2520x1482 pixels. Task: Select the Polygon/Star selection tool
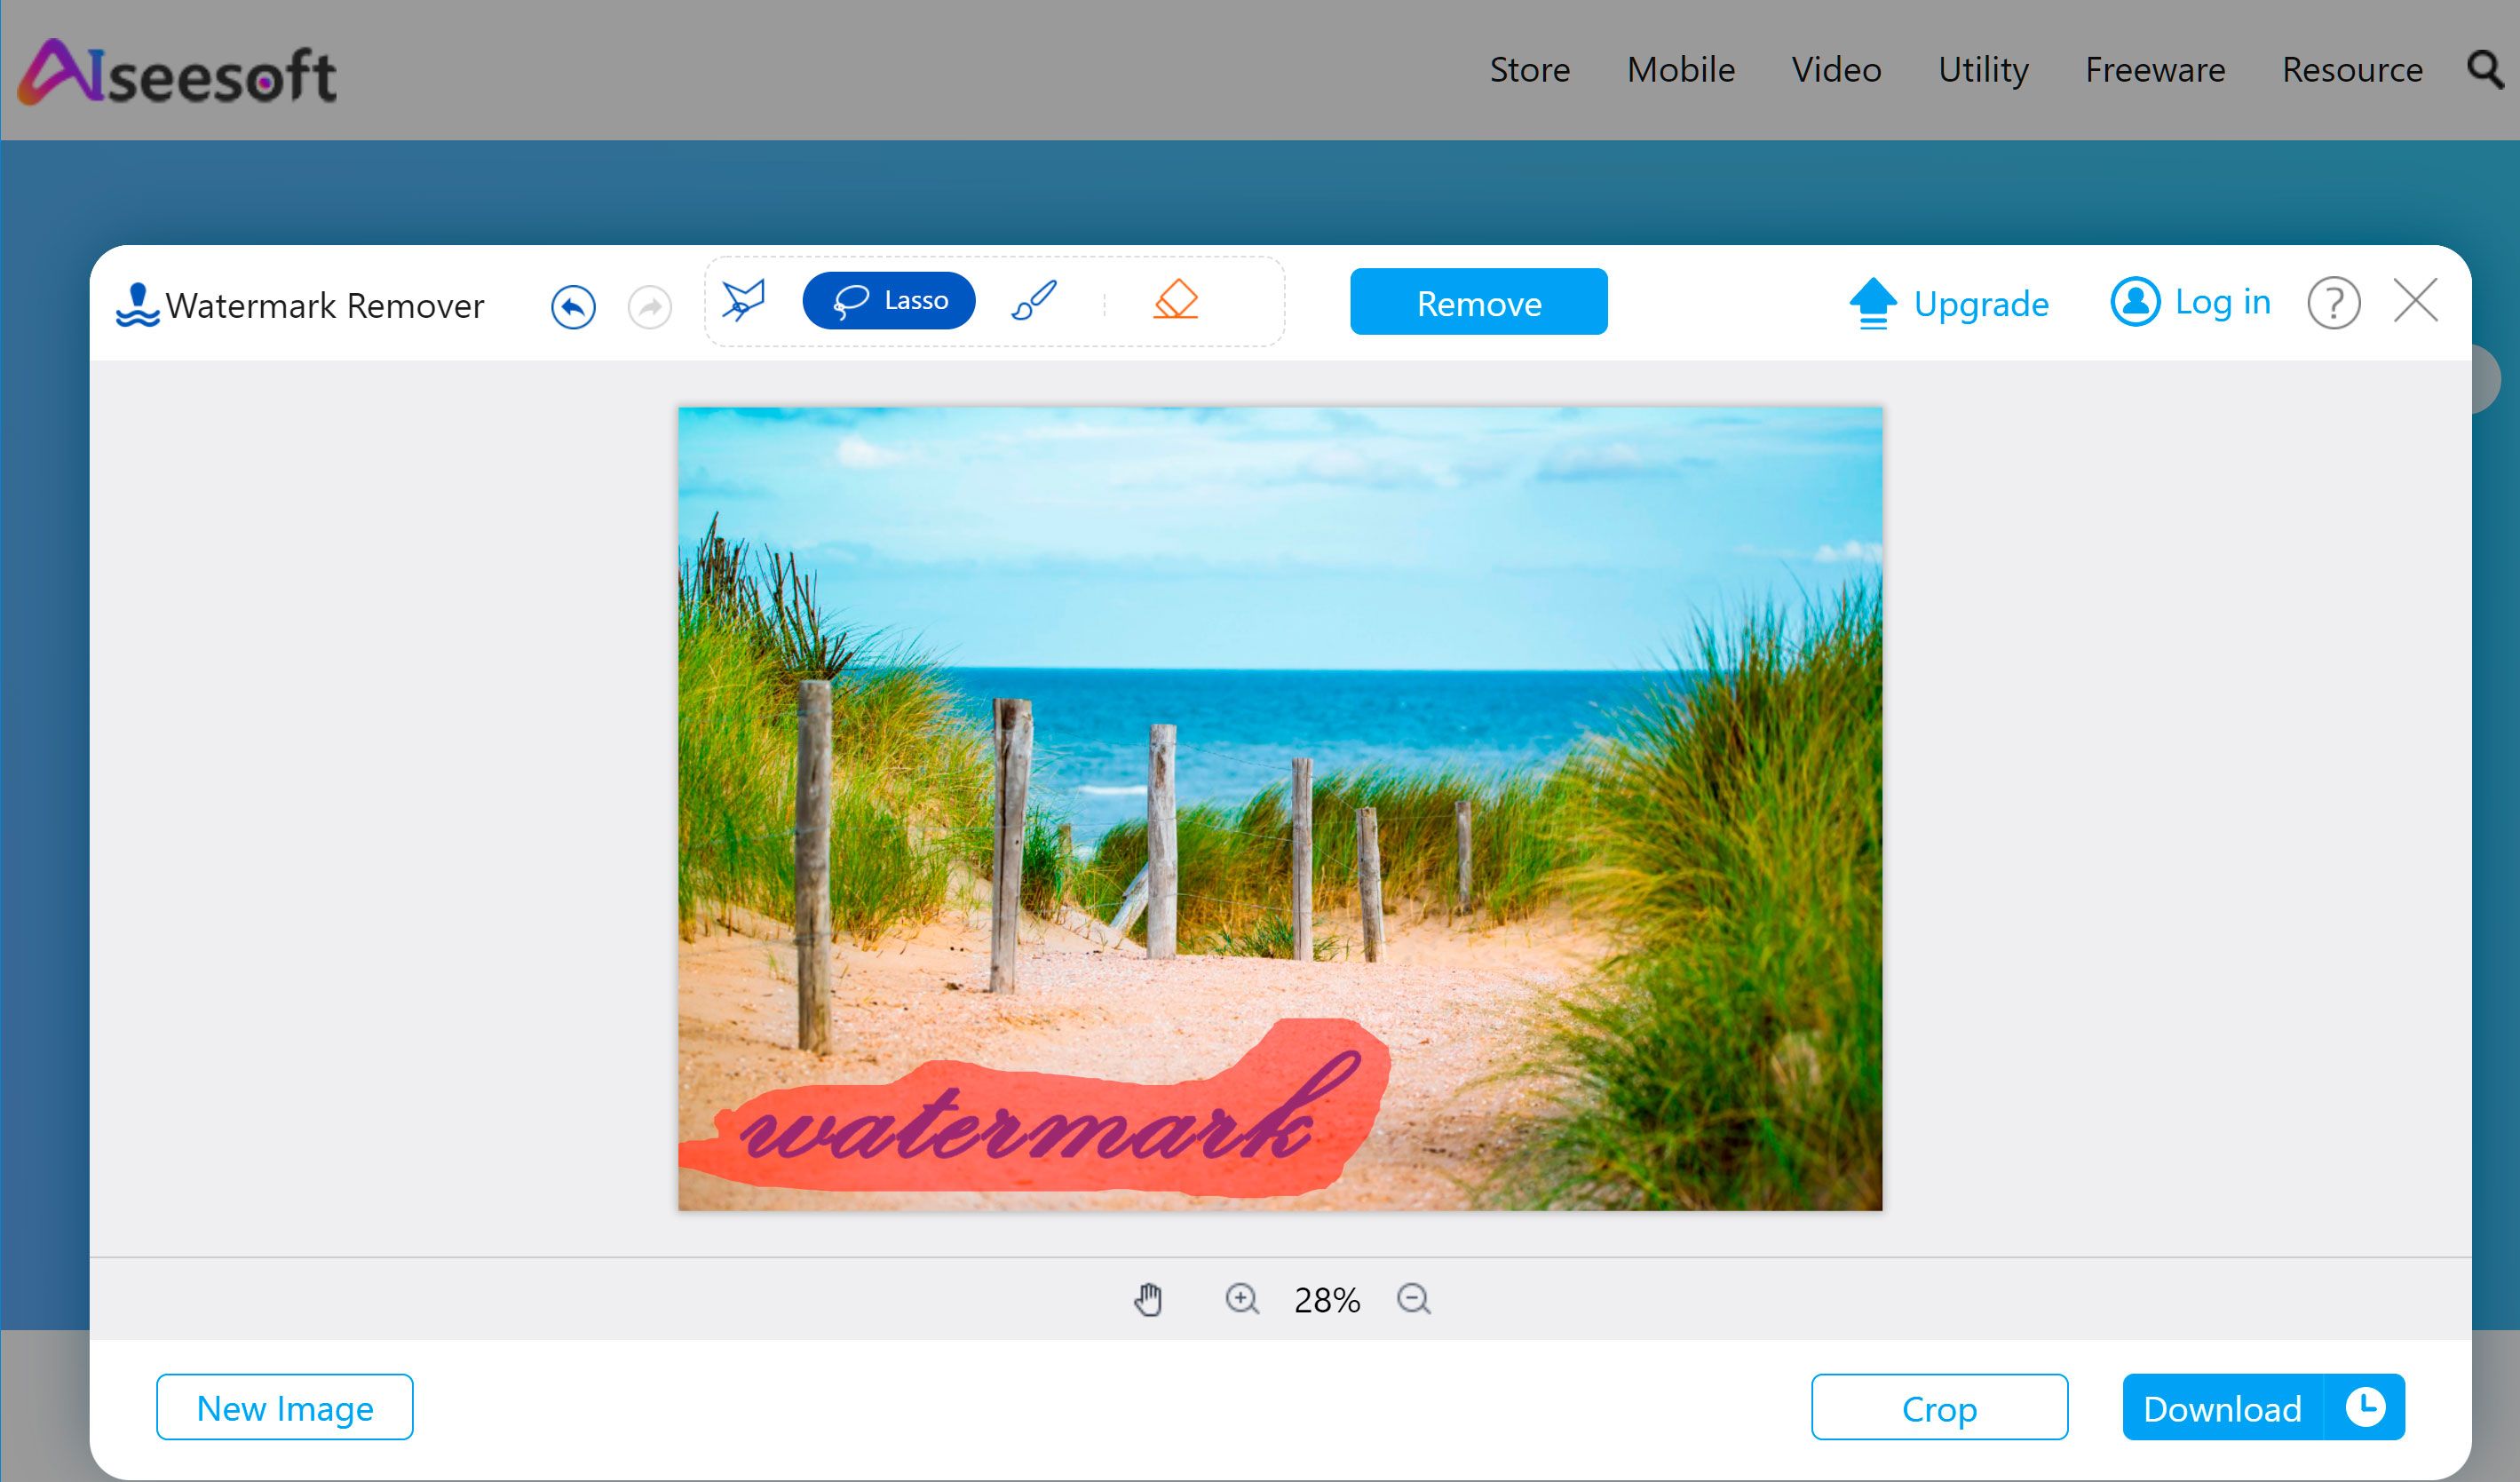tap(744, 300)
